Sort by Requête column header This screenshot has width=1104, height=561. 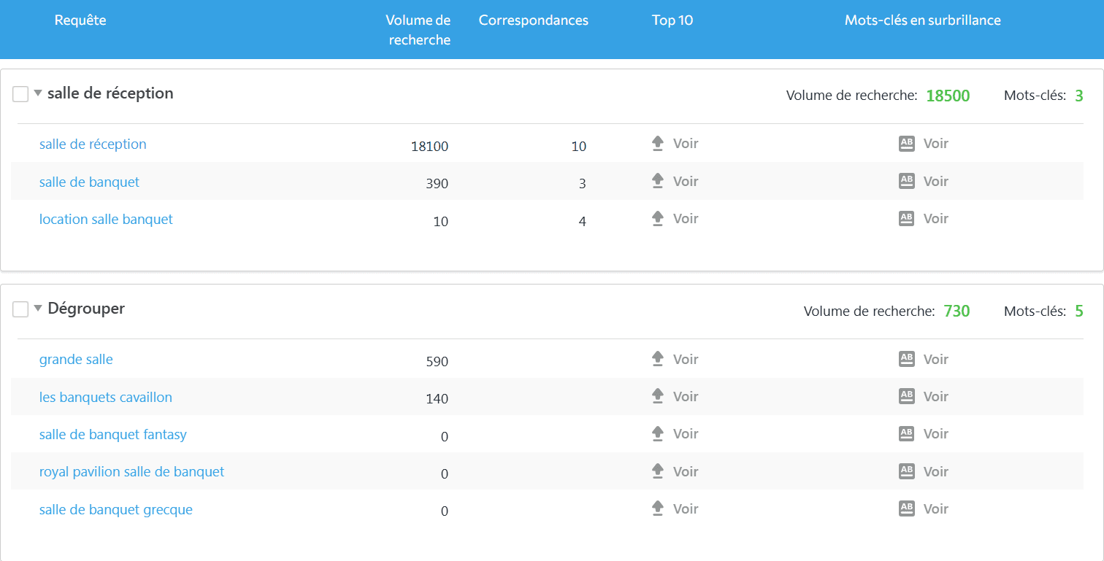click(80, 20)
